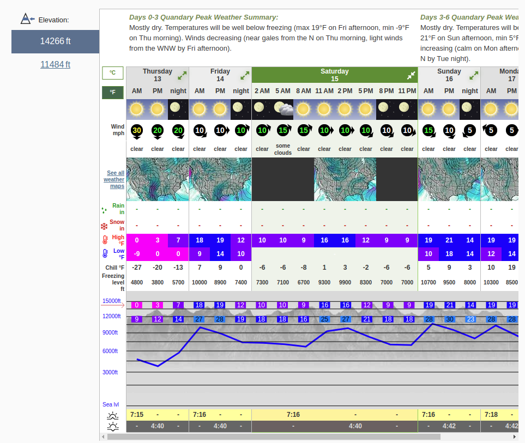Open Friday weather map thumbnail

pos(220,179)
